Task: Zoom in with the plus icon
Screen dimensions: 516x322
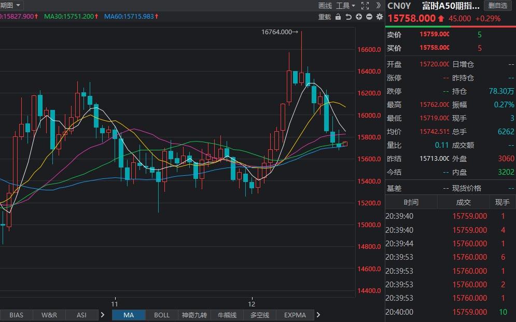Action: tap(359, 17)
